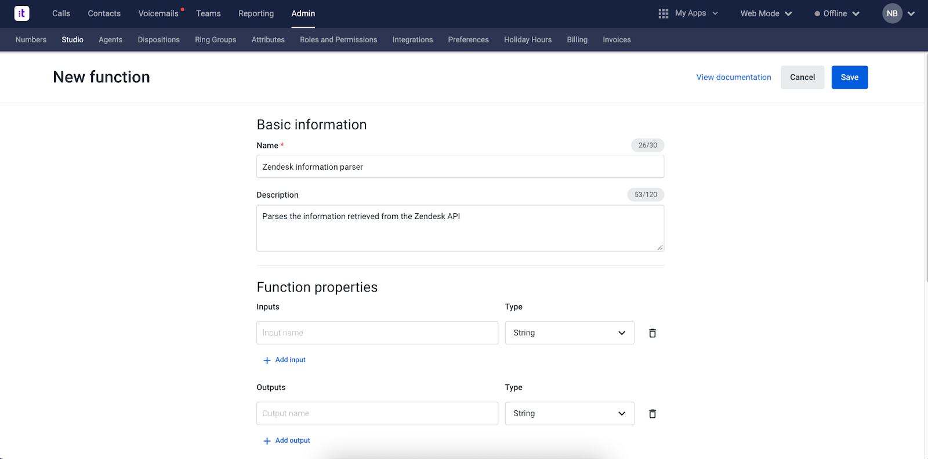
Task: Open the Numbers admin section
Action: pyautogui.click(x=31, y=39)
